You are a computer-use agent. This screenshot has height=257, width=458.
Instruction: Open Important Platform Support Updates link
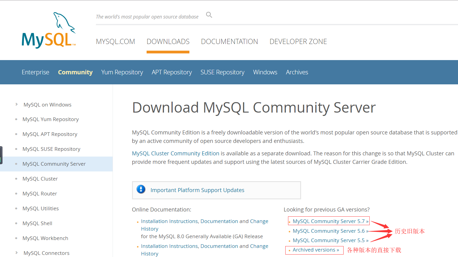[197, 190]
